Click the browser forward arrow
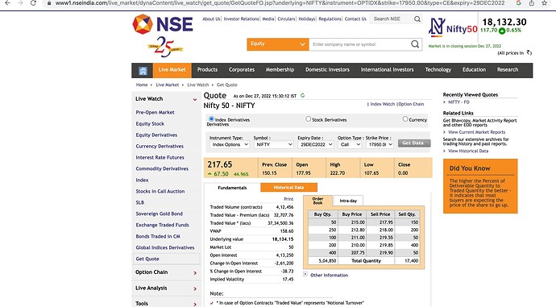556x307 pixels. 20,3
